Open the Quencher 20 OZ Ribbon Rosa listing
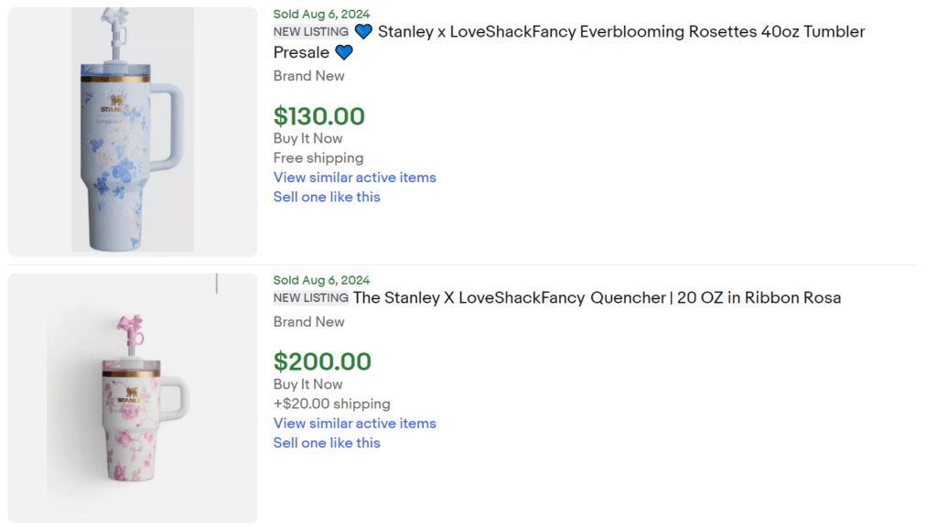937x527 pixels. 595,297
